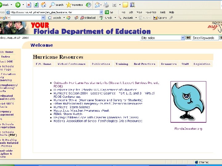This screenshot has width=222, height=166.
Task: Open Favorites star button
Action: point(74,5)
